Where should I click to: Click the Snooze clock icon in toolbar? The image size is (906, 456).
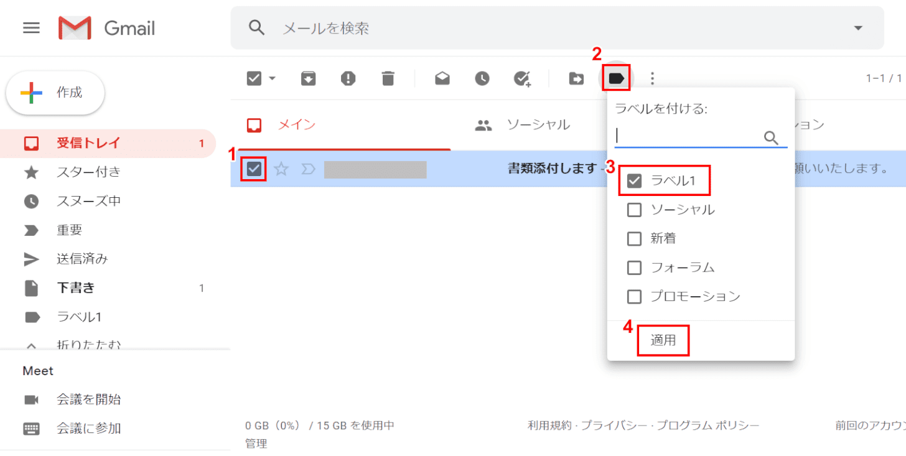pos(482,78)
